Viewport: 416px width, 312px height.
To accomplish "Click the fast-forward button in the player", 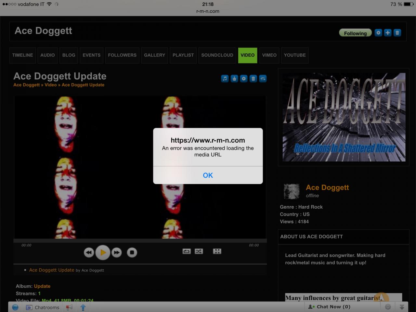I will (117, 253).
